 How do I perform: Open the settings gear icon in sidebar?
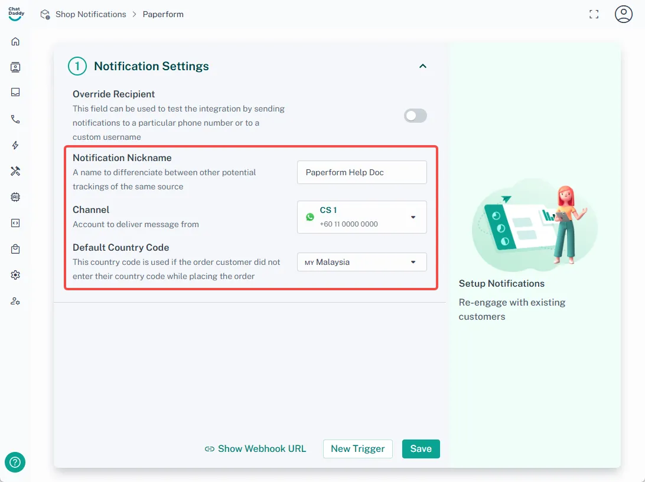[x=15, y=275]
